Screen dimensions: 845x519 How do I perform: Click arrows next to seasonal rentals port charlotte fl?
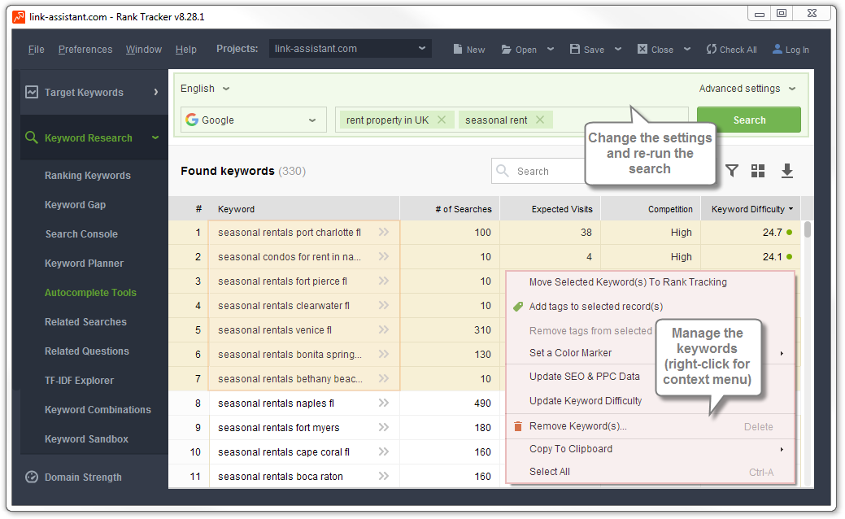coord(384,232)
